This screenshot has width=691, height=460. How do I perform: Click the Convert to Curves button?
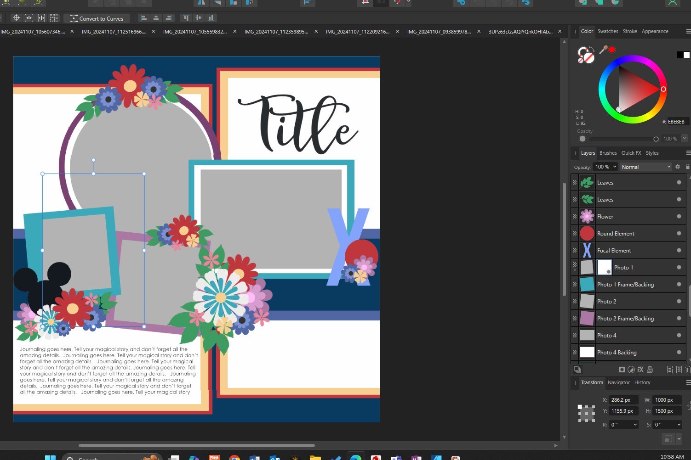click(97, 18)
